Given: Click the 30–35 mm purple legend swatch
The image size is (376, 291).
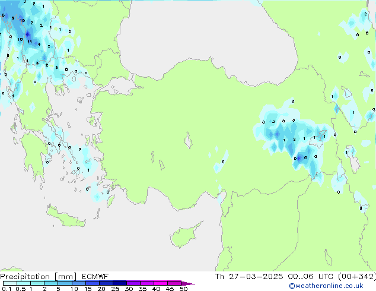Looking at the screenshot, I should coord(133,283).
